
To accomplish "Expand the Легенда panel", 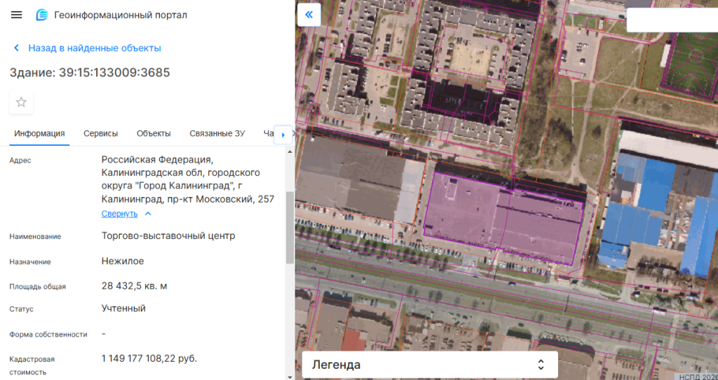I will [429, 365].
